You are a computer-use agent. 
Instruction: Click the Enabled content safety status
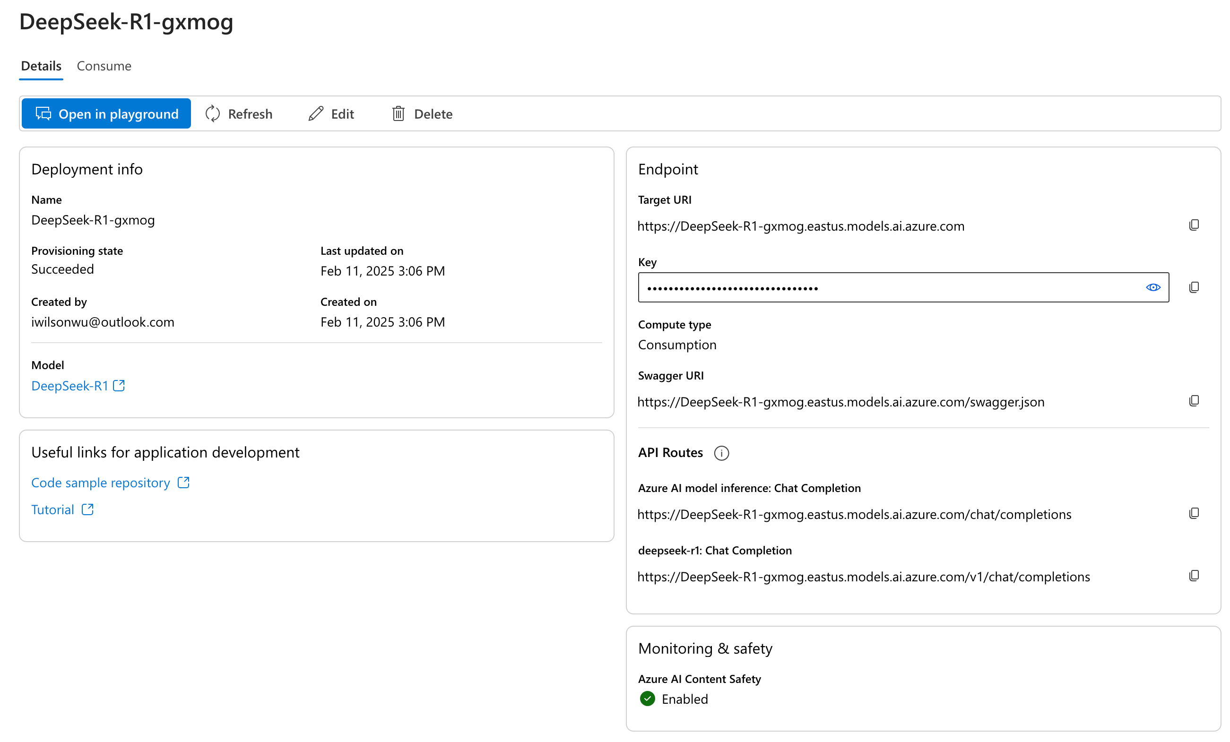click(685, 699)
